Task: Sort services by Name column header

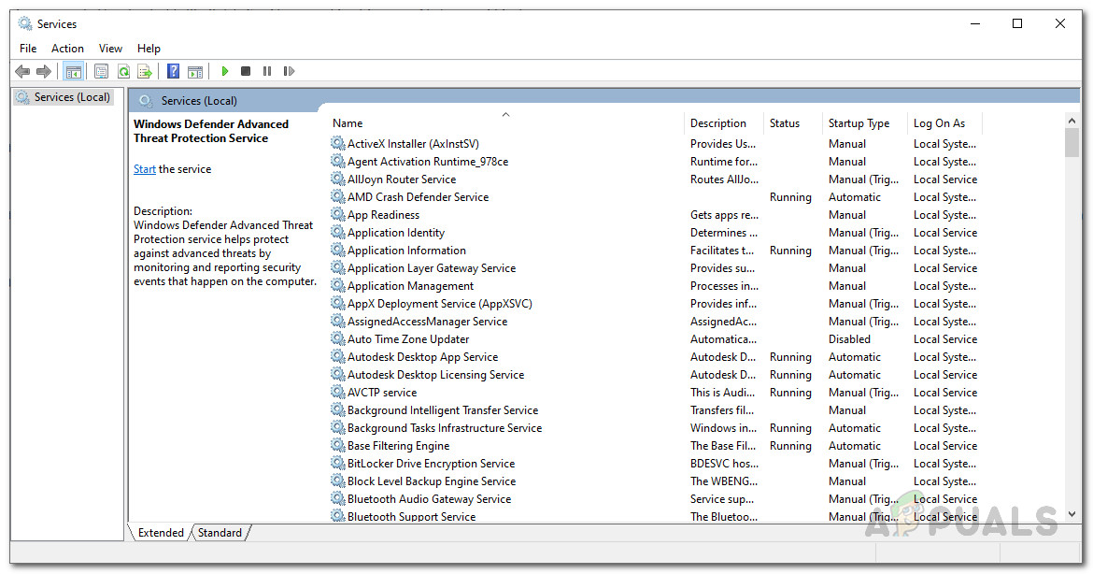Action: [x=504, y=123]
